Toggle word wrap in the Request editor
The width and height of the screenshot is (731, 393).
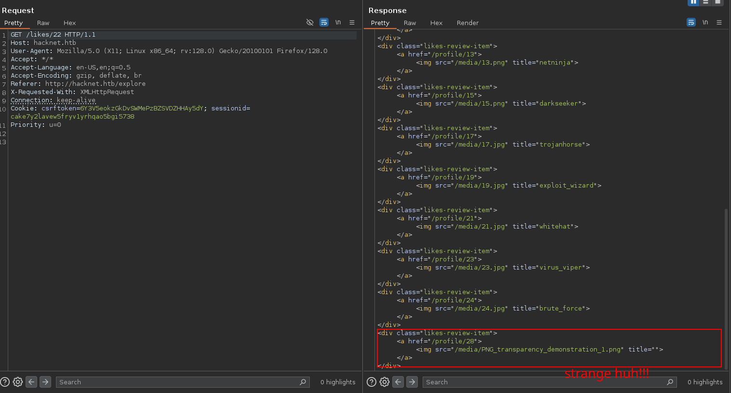(x=324, y=23)
